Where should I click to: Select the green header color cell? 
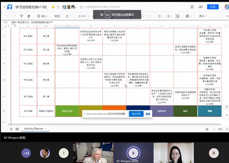point(67,111)
